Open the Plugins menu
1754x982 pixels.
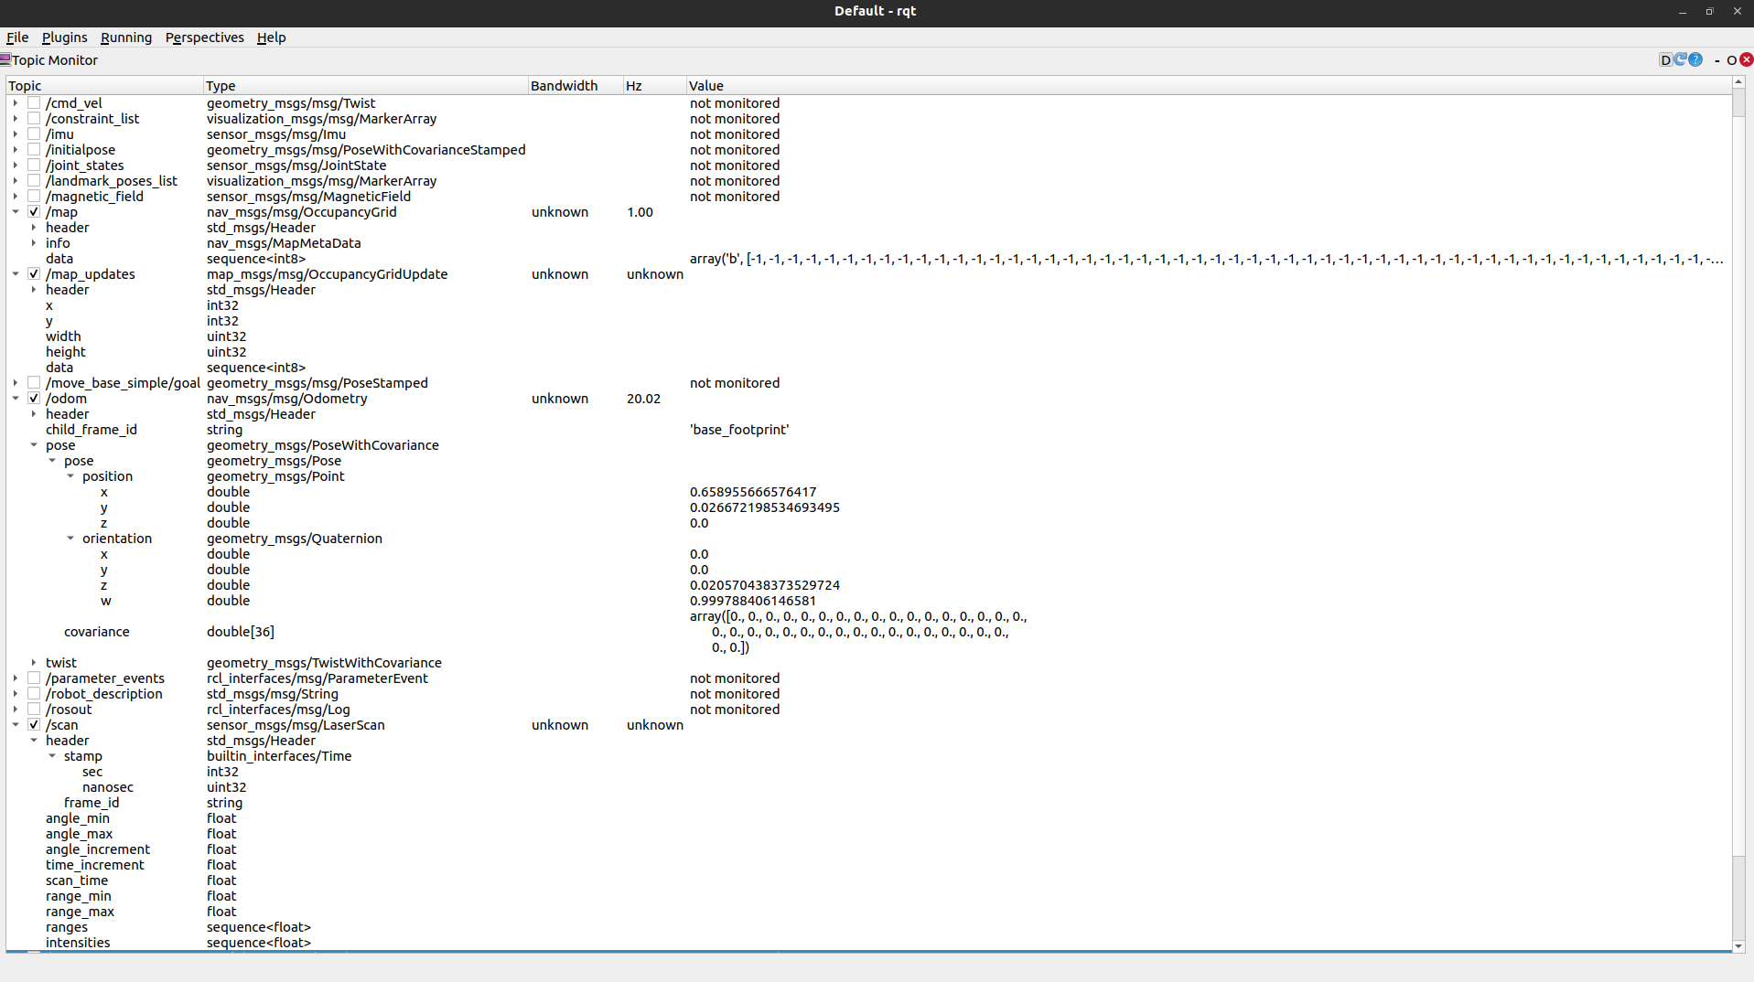[x=64, y=37]
